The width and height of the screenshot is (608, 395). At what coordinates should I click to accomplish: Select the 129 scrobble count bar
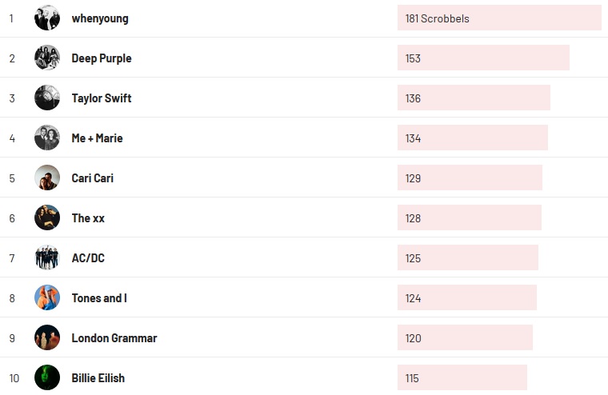point(470,178)
